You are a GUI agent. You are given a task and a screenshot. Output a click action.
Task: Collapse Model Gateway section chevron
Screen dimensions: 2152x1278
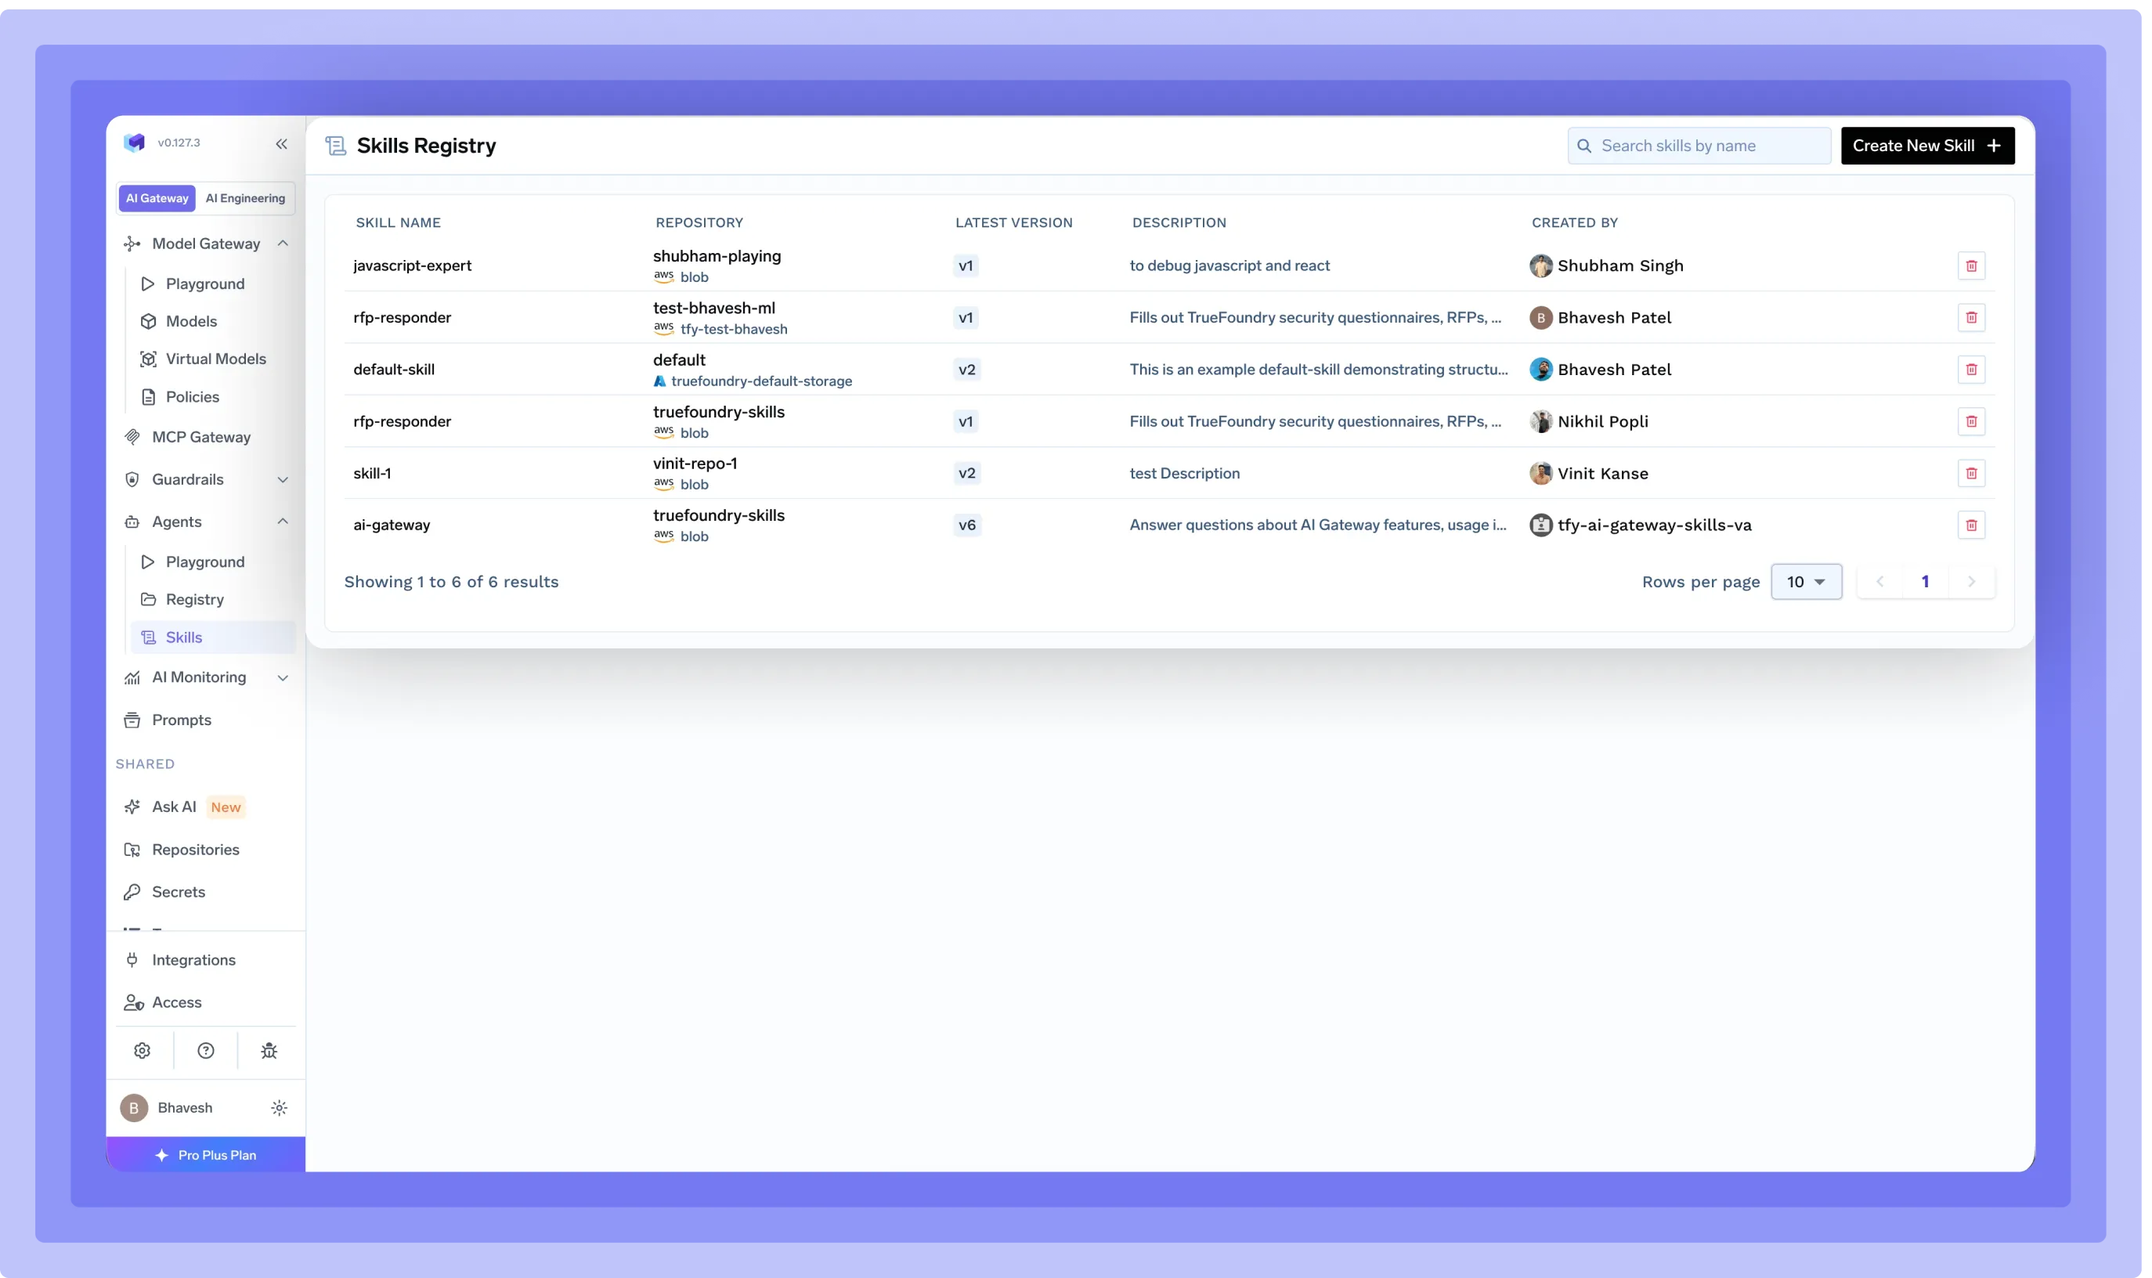pyautogui.click(x=283, y=244)
